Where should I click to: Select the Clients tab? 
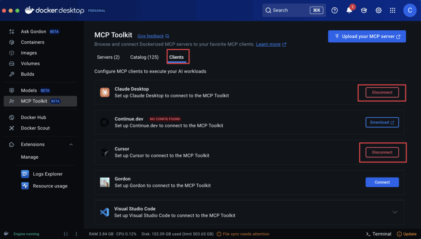click(x=176, y=57)
